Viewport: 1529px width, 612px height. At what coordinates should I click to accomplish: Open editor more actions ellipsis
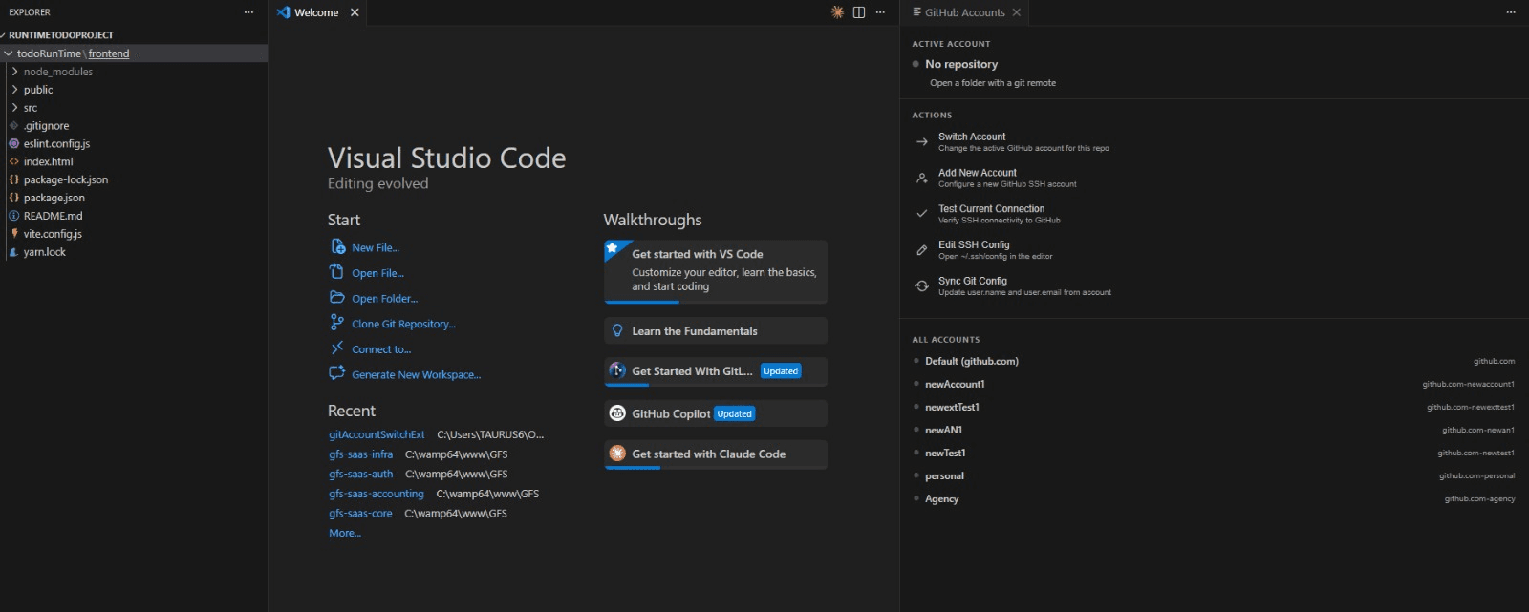pos(880,12)
